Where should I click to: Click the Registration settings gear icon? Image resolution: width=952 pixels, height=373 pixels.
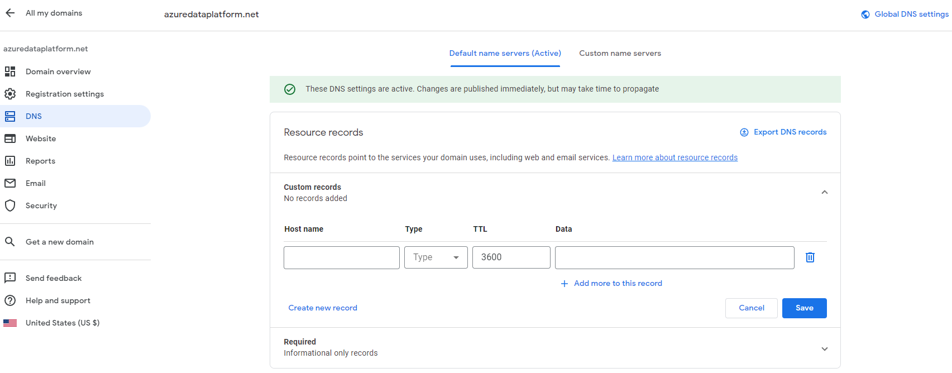(x=10, y=94)
